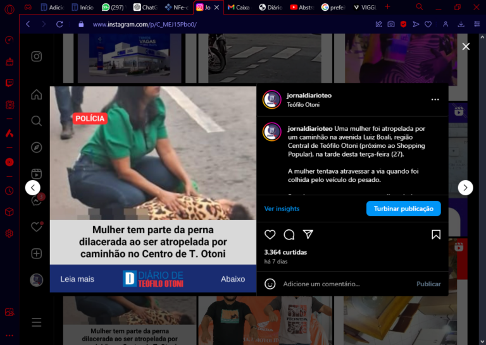Open the profile icon in the browser toolbar

445,24
